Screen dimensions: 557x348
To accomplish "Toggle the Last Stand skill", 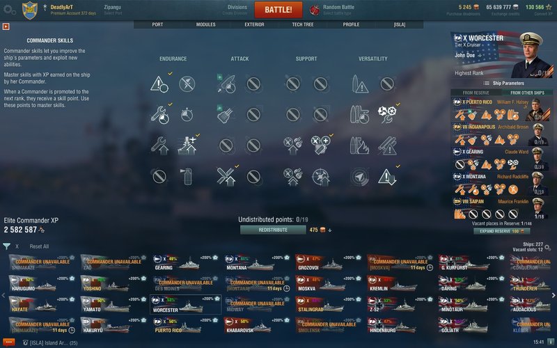I will [387, 115].
